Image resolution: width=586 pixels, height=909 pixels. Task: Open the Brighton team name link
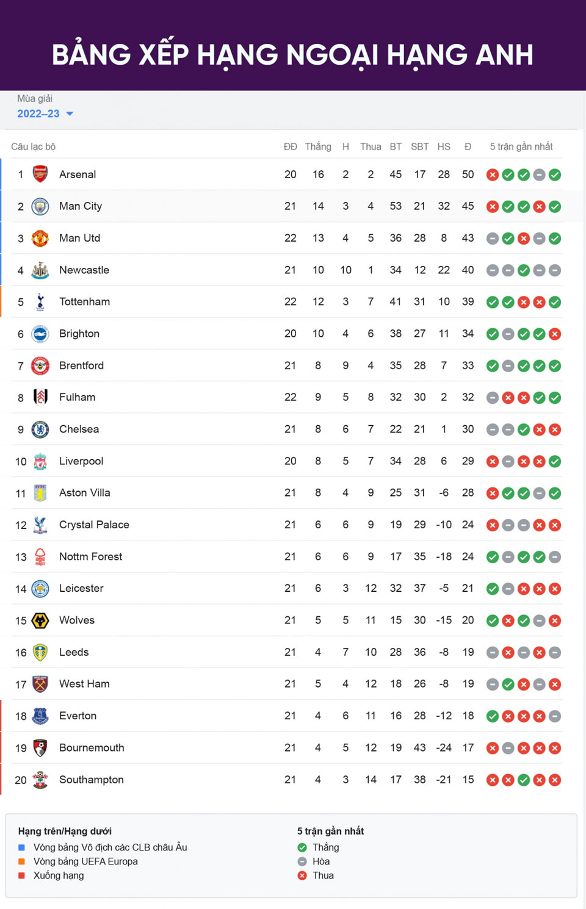[x=79, y=334]
